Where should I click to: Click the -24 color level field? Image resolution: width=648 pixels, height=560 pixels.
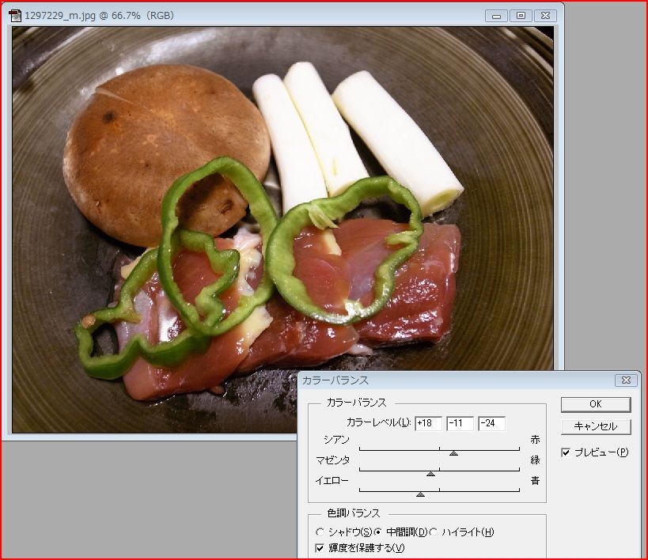pos(492,423)
